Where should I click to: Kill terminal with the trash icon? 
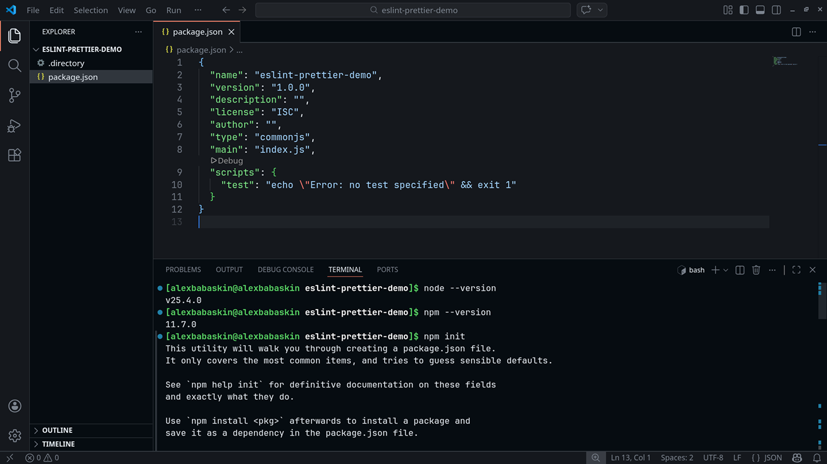coord(756,270)
